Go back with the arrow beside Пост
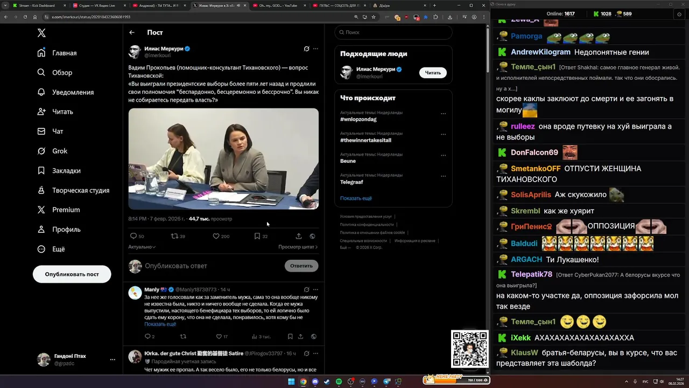The width and height of the screenshot is (689, 388). [x=132, y=32]
